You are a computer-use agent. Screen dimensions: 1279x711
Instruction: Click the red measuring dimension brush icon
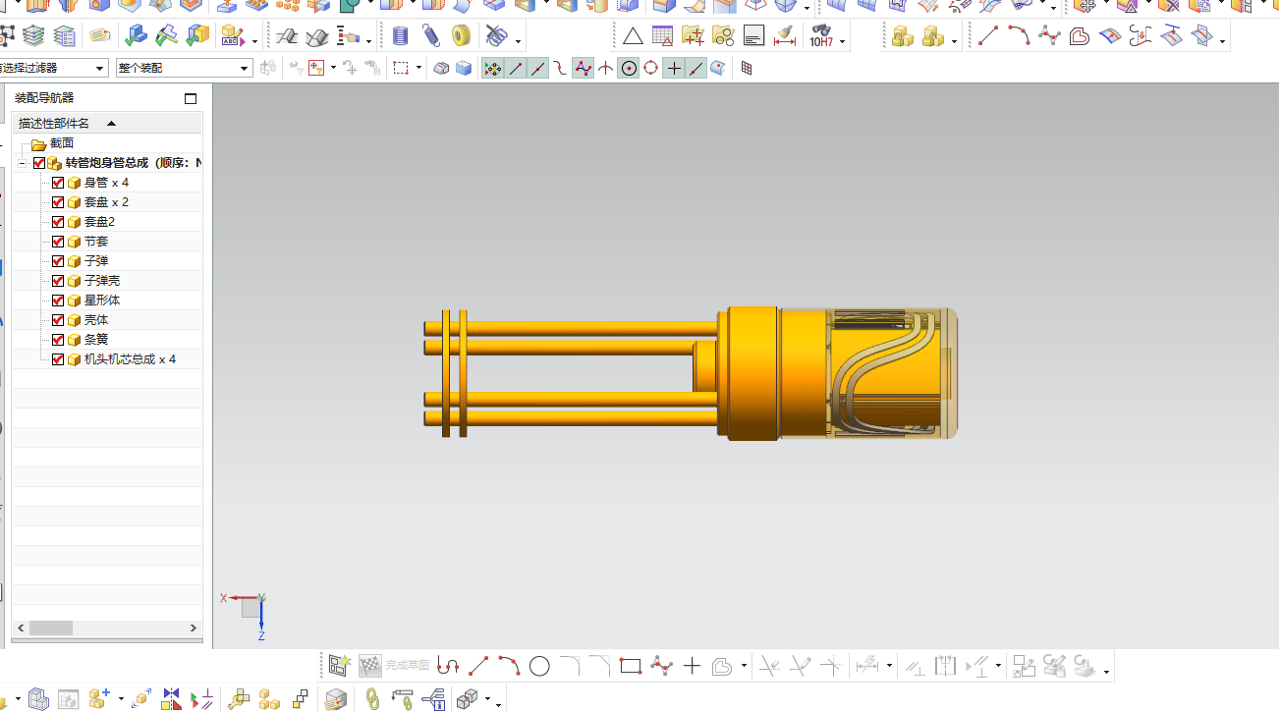click(x=784, y=37)
